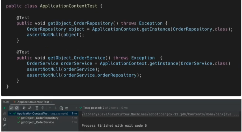Click OrderRepository.class argument in code
Viewport: 242px width, 132px height.
[x=200, y=29]
